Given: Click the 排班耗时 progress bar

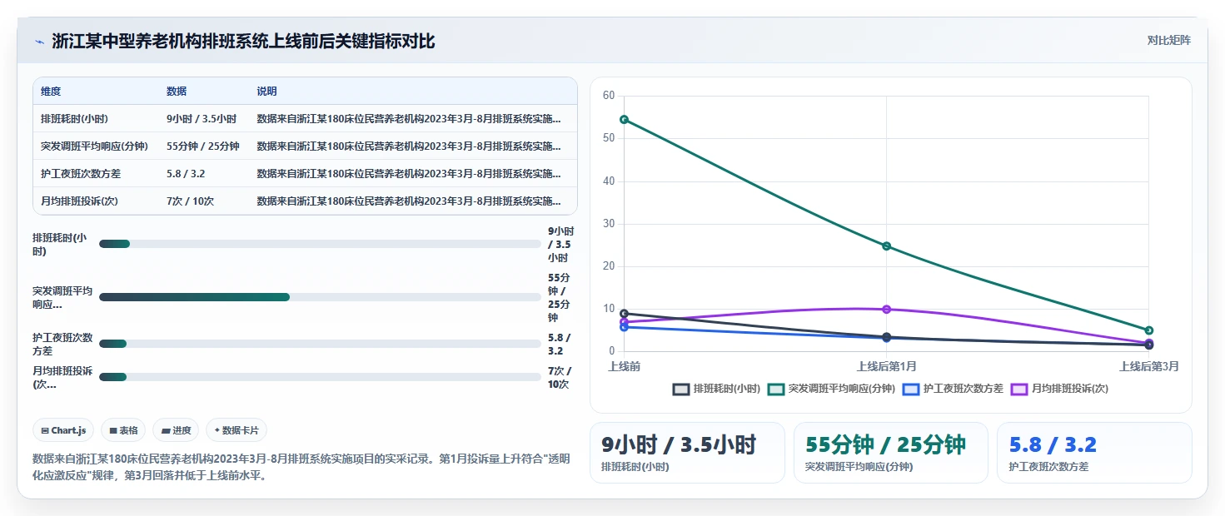Looking at the screenshot, I should (320, 244).
